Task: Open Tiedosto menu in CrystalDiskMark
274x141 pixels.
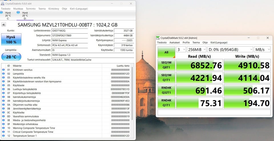Action: (162, 42)
